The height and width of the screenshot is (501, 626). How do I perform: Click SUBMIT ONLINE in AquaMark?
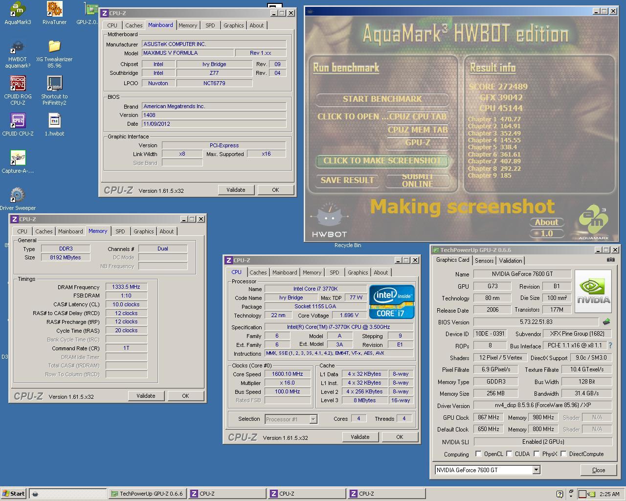417,180
